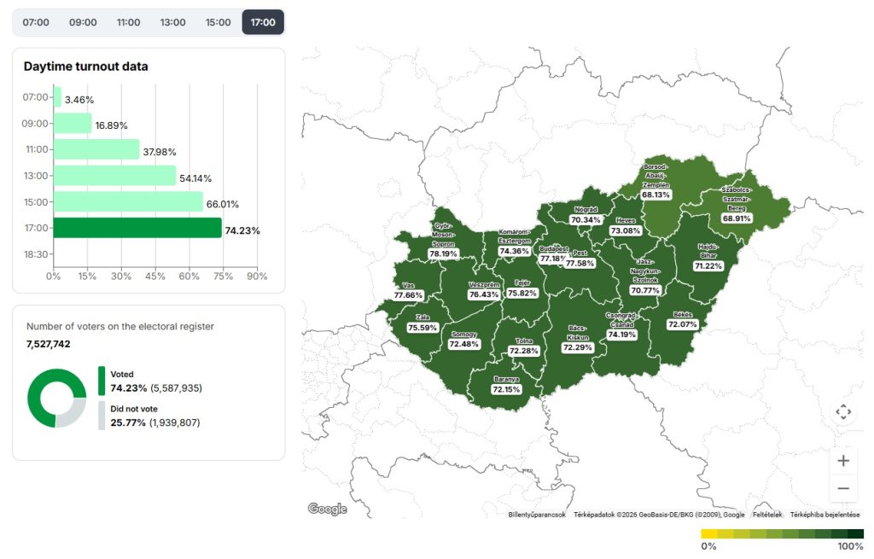Open the Feltételek terms link
Screen dimensions: 874x559
pyautogui.click(x=767, y=515)
